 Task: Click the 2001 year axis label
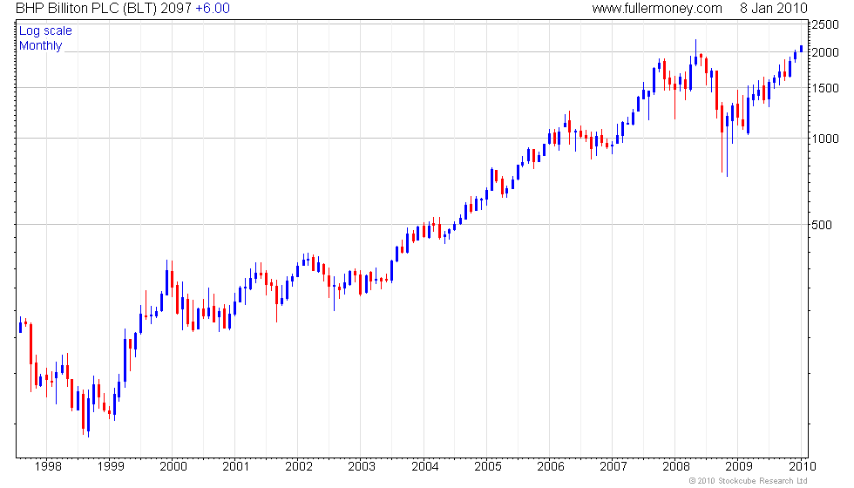click(x=236, y=466)
